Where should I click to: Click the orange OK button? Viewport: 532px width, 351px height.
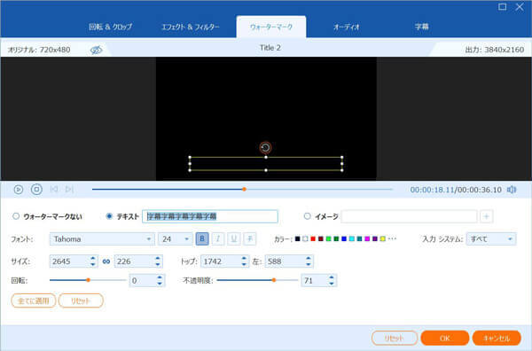point(445,338)
